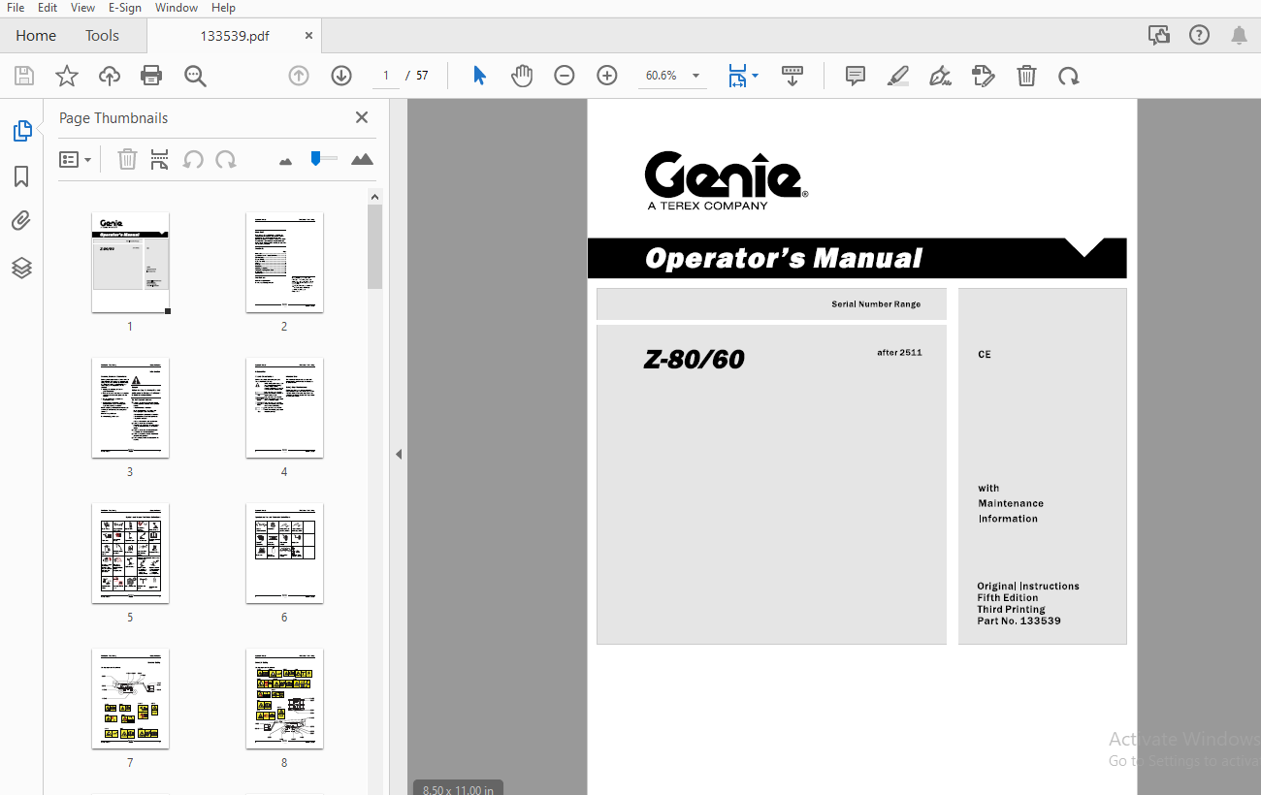Adjust the thumbnail size slider
The height and width of the screenshot is (795, 1261).
coord(316,157)
